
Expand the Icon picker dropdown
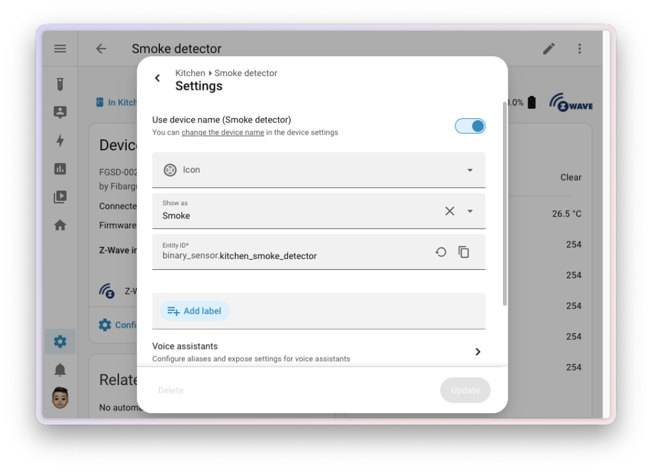(x=470, y=170)
